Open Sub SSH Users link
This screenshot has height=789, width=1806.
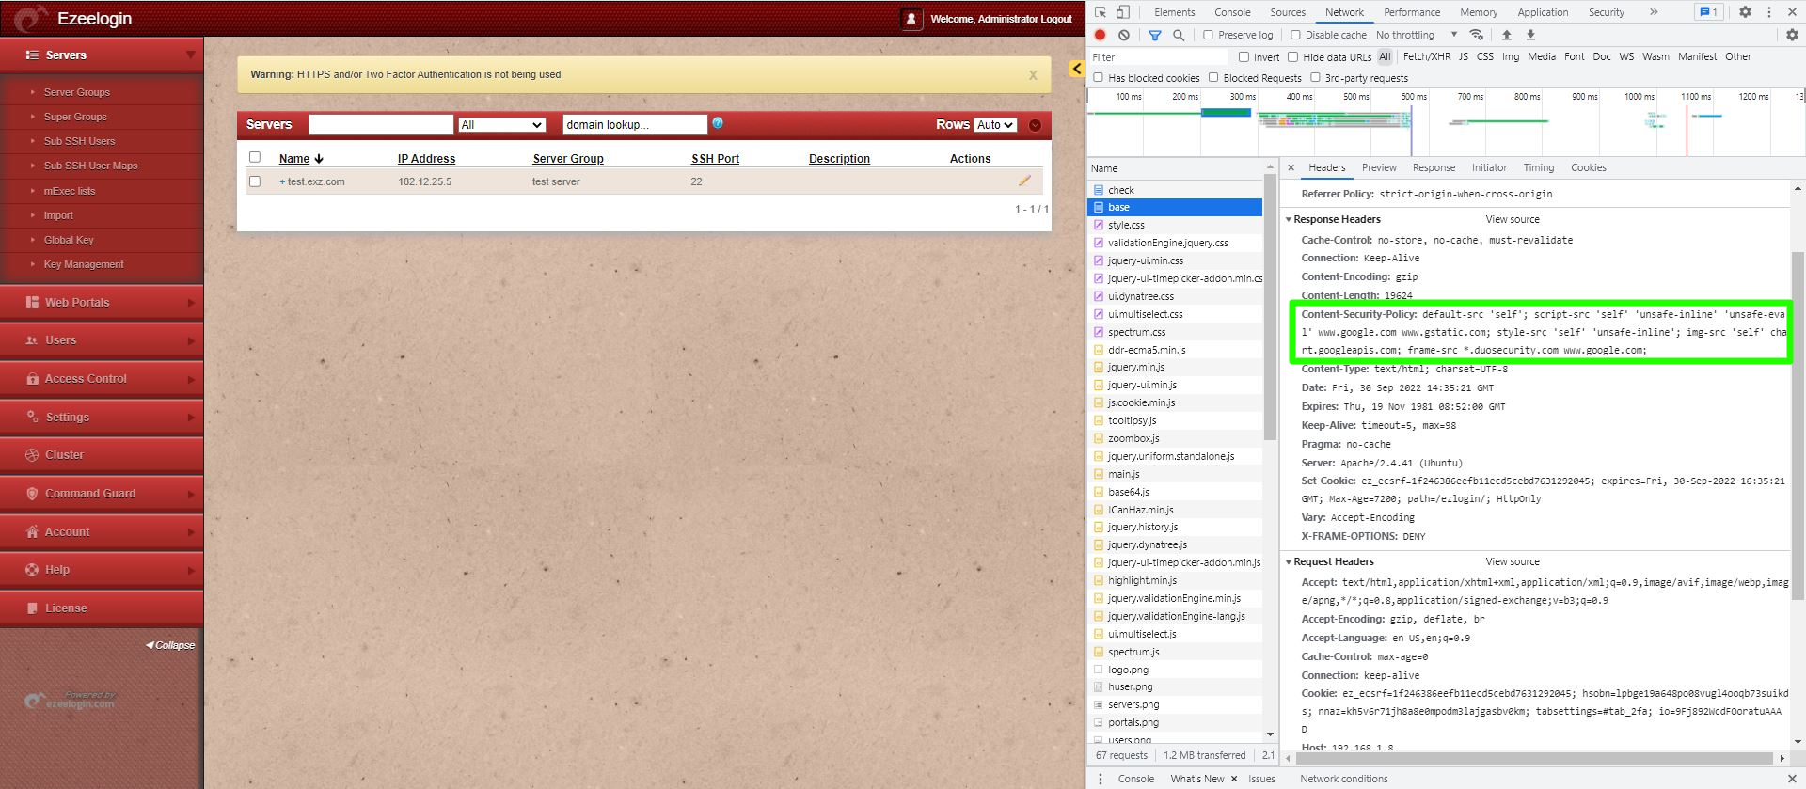click(x=80, y=141)
